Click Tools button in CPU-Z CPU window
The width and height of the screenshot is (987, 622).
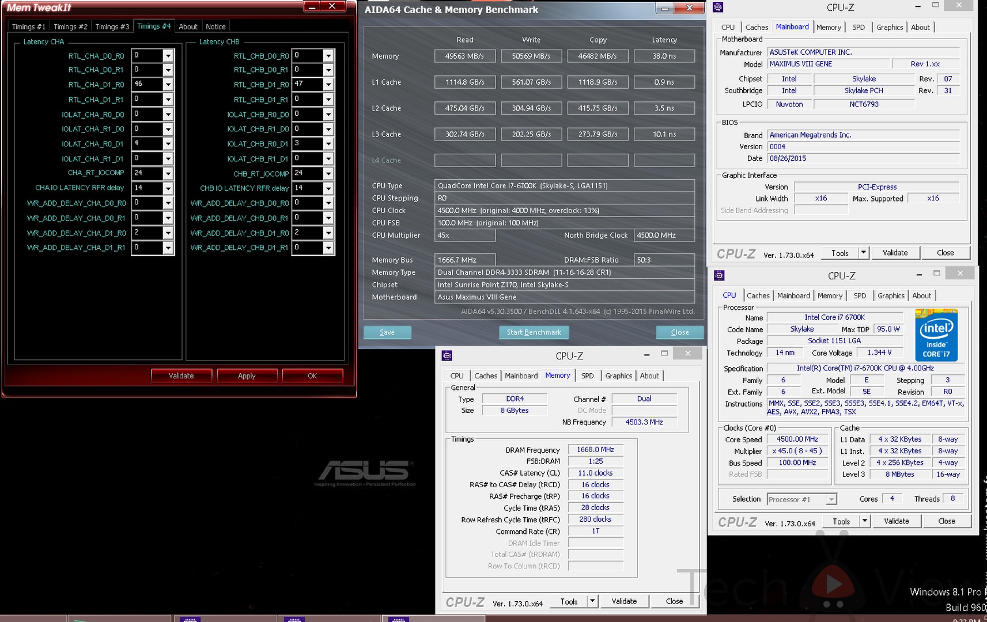coord(841,521)
